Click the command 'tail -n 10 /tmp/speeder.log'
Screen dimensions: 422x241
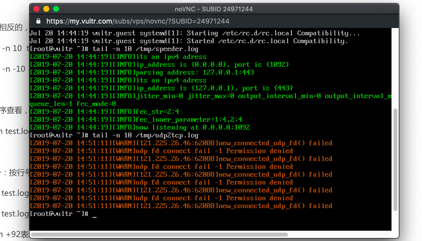(x=145, y=49)
